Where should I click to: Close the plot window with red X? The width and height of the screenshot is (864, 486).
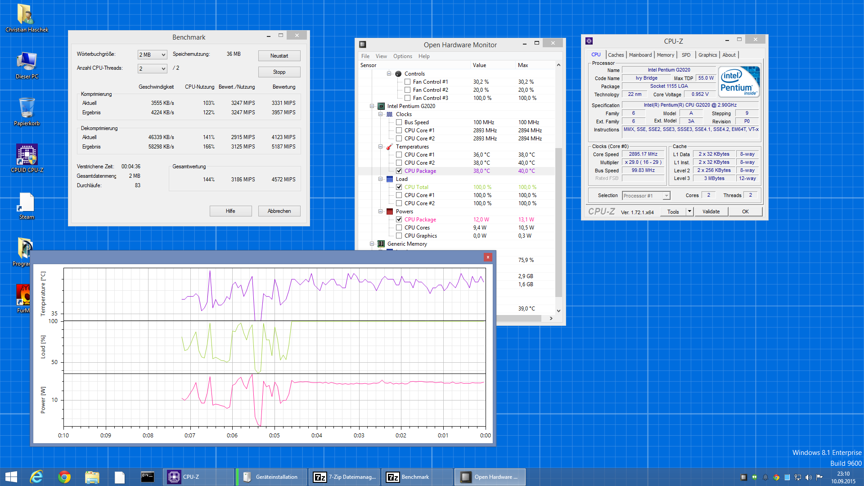pyautogui.click(x=487, y=257)
